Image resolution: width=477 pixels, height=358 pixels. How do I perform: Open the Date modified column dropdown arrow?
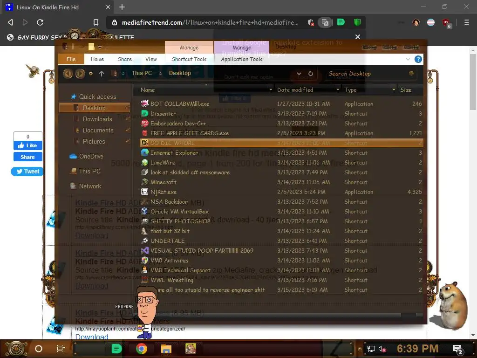(338, 90)
